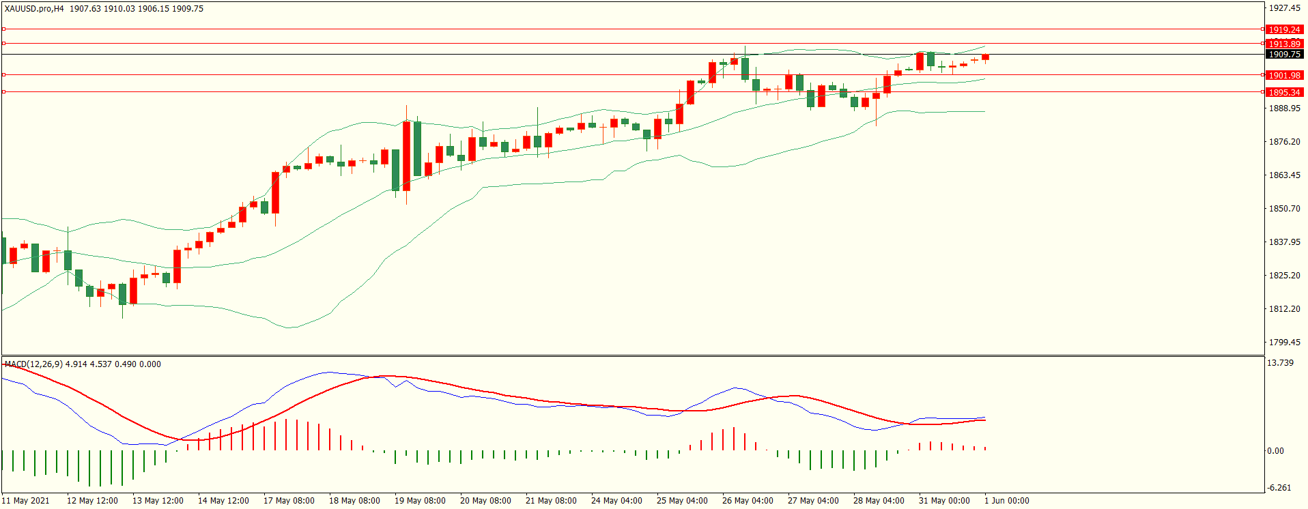Click the 25 May 04:00 time label
The height and width of the screenshot is (509, 1308).
coord(682,501)
